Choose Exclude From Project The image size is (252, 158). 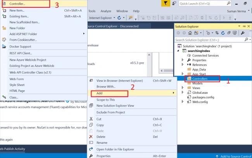[132, 112]
